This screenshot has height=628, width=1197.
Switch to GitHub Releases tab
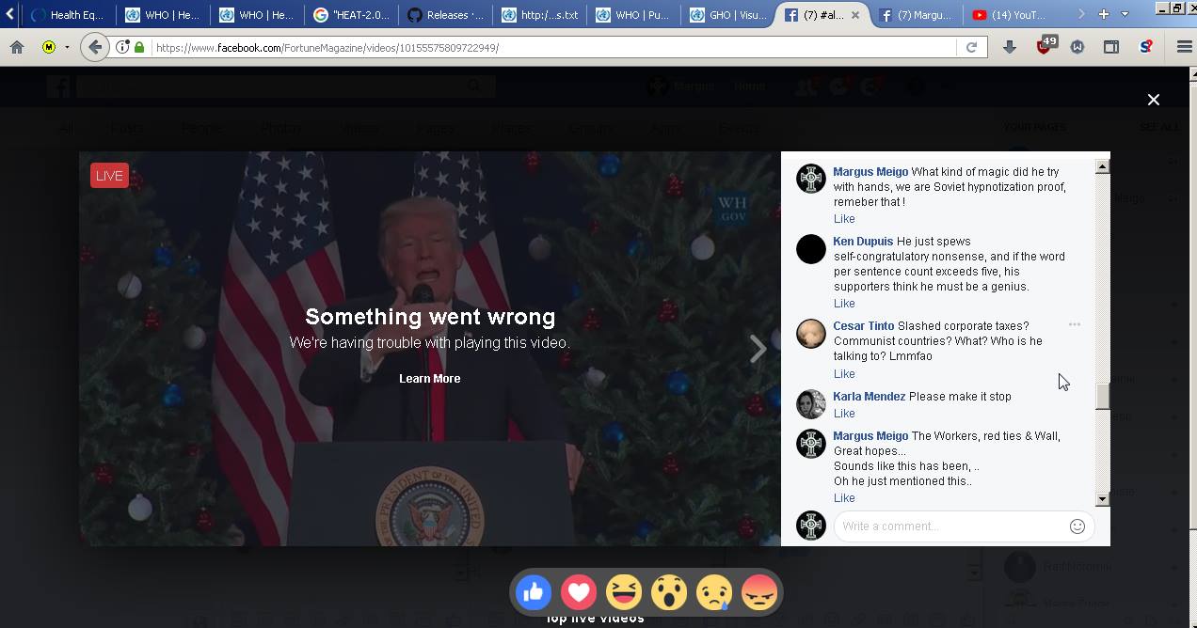pyautogui.click(x=444, y=15)
